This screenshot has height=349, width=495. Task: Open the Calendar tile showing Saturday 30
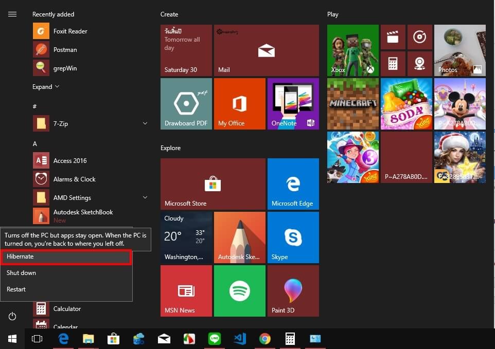(x=186, y=50)
